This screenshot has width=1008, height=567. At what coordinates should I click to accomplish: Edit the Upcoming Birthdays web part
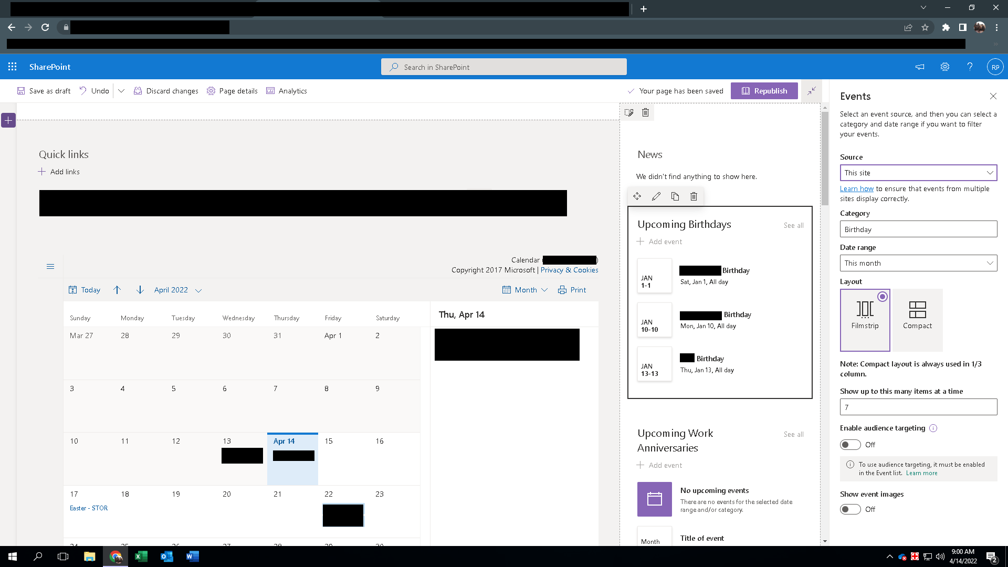pos(656,196)
